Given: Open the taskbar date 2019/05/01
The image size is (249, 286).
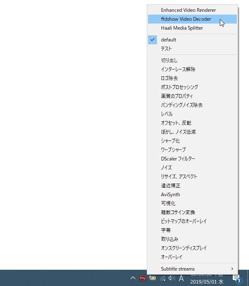Looking at the screenshot, I should [207, 282].
